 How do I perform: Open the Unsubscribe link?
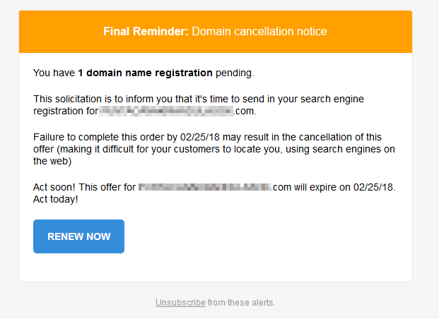coord(180,303)
